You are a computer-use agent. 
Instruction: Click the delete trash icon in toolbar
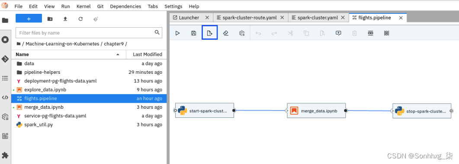point(354,33)
